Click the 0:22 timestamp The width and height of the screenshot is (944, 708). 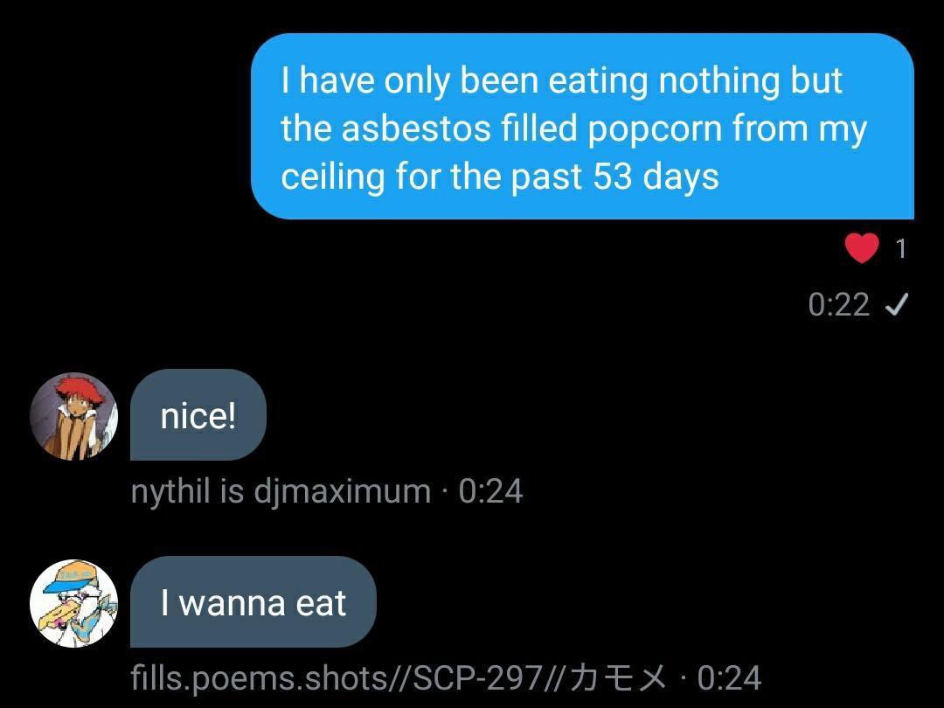[838, 305]
